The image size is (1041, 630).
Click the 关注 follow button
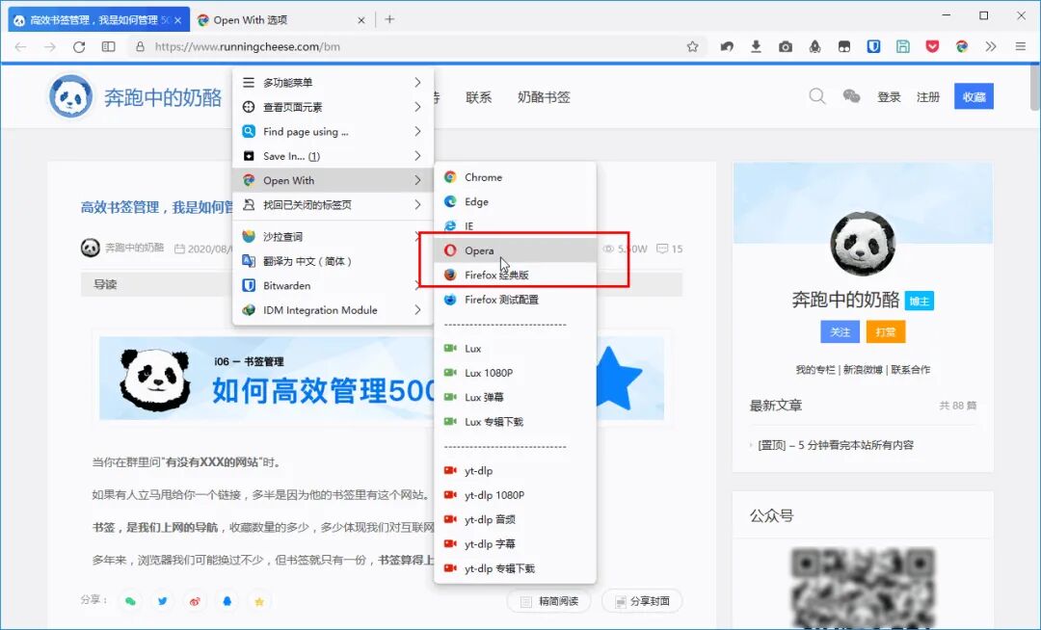[x=840, y=331]
